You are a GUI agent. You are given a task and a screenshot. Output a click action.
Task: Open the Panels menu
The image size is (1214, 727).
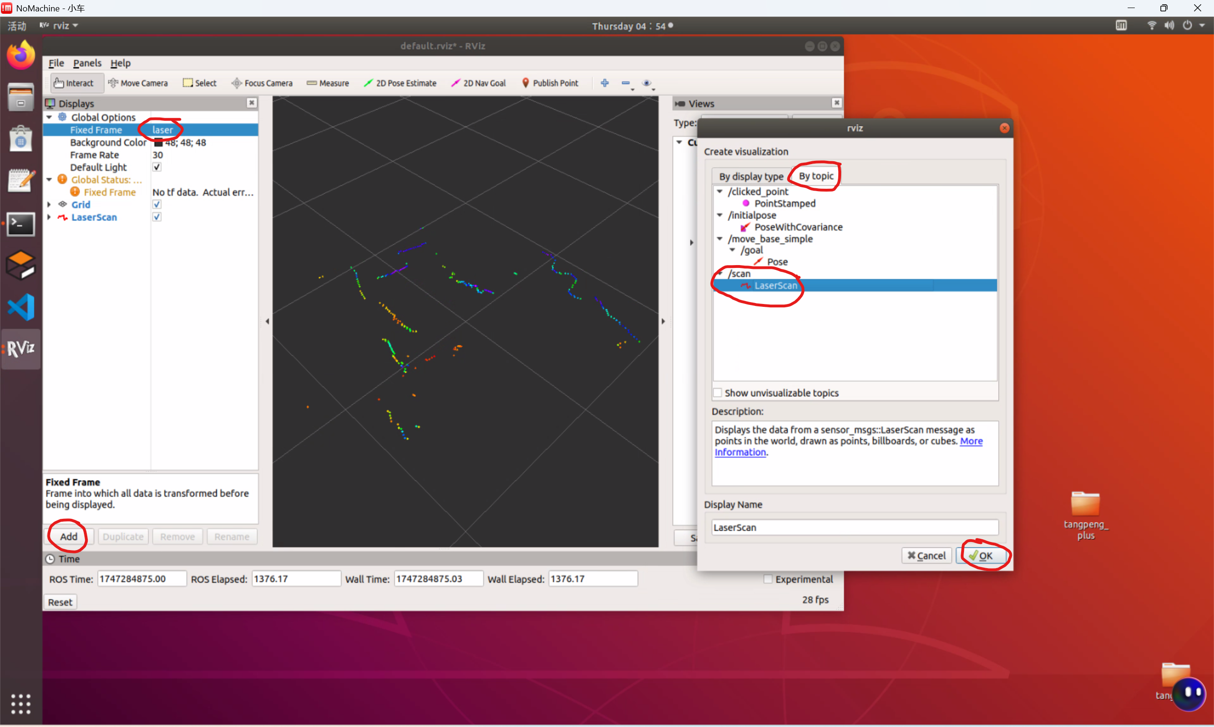(87, 63)
